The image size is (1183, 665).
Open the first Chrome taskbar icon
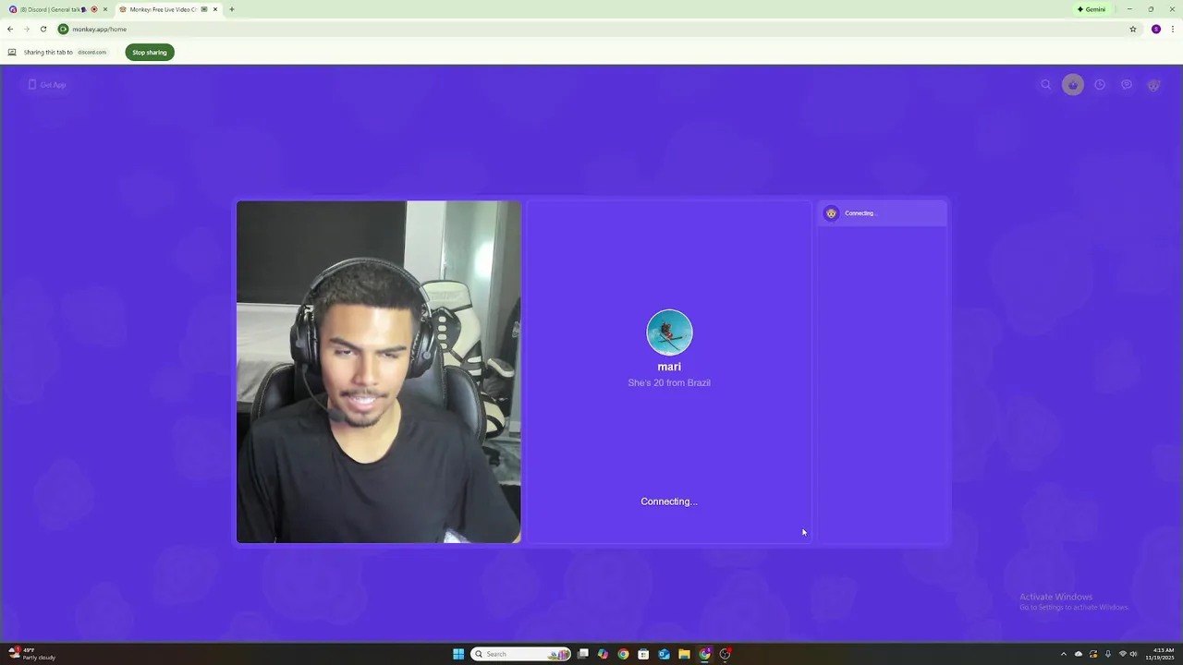pyautogui.click(x=623, y=654)
